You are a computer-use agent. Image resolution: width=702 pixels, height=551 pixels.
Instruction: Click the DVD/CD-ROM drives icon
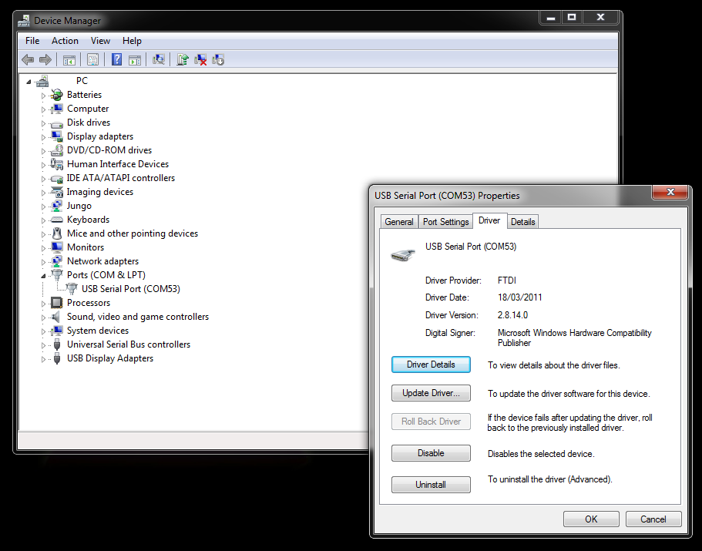coord(57,150)
